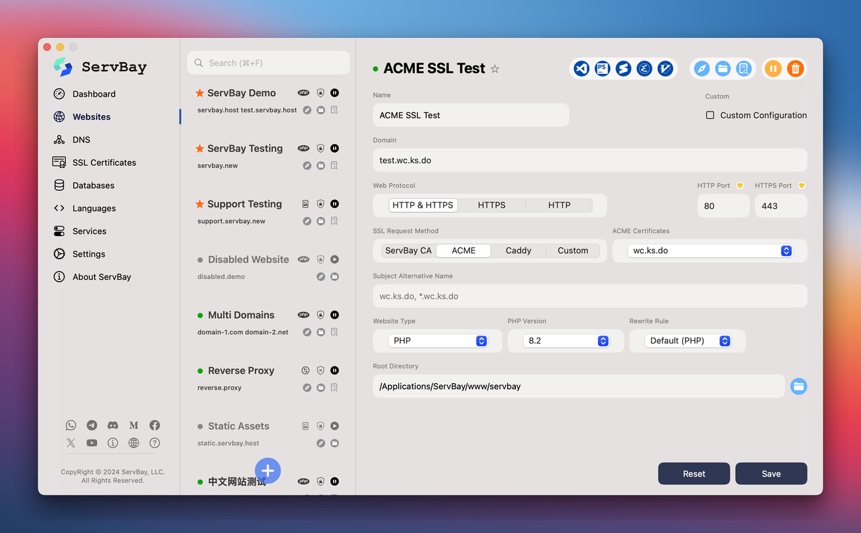Click the Save button
Screen dimensions: 861x533
click(771, 473)
